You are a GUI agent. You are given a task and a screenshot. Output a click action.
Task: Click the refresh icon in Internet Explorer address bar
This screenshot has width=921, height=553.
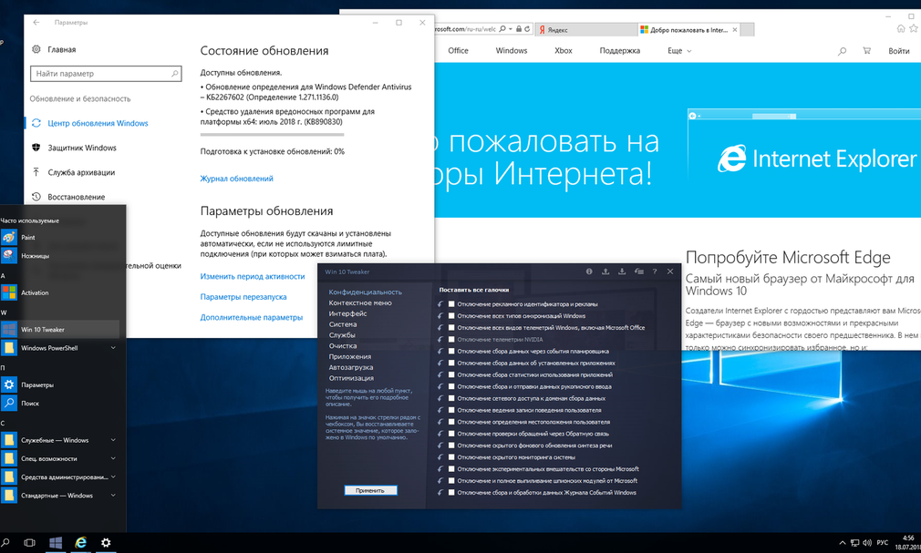(527, 29)
